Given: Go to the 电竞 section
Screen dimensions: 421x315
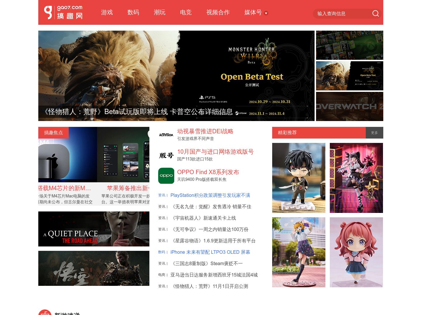Looking at the screenshot, I should (186, 12).
